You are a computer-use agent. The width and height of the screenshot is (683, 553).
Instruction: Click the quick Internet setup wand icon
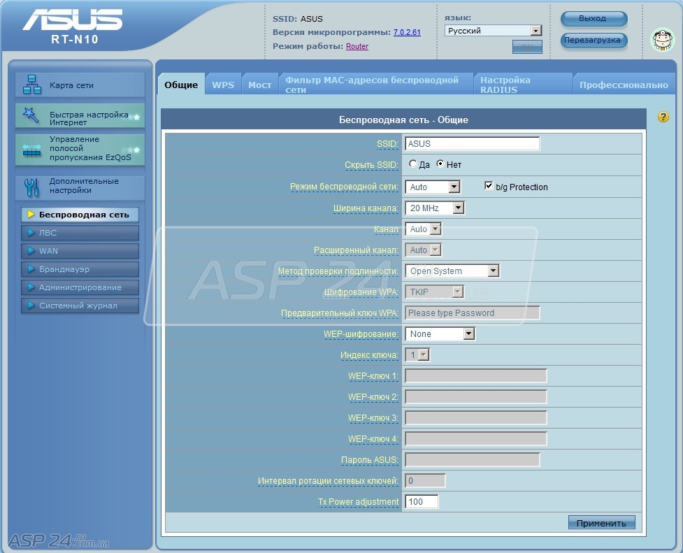pos(32,115)
